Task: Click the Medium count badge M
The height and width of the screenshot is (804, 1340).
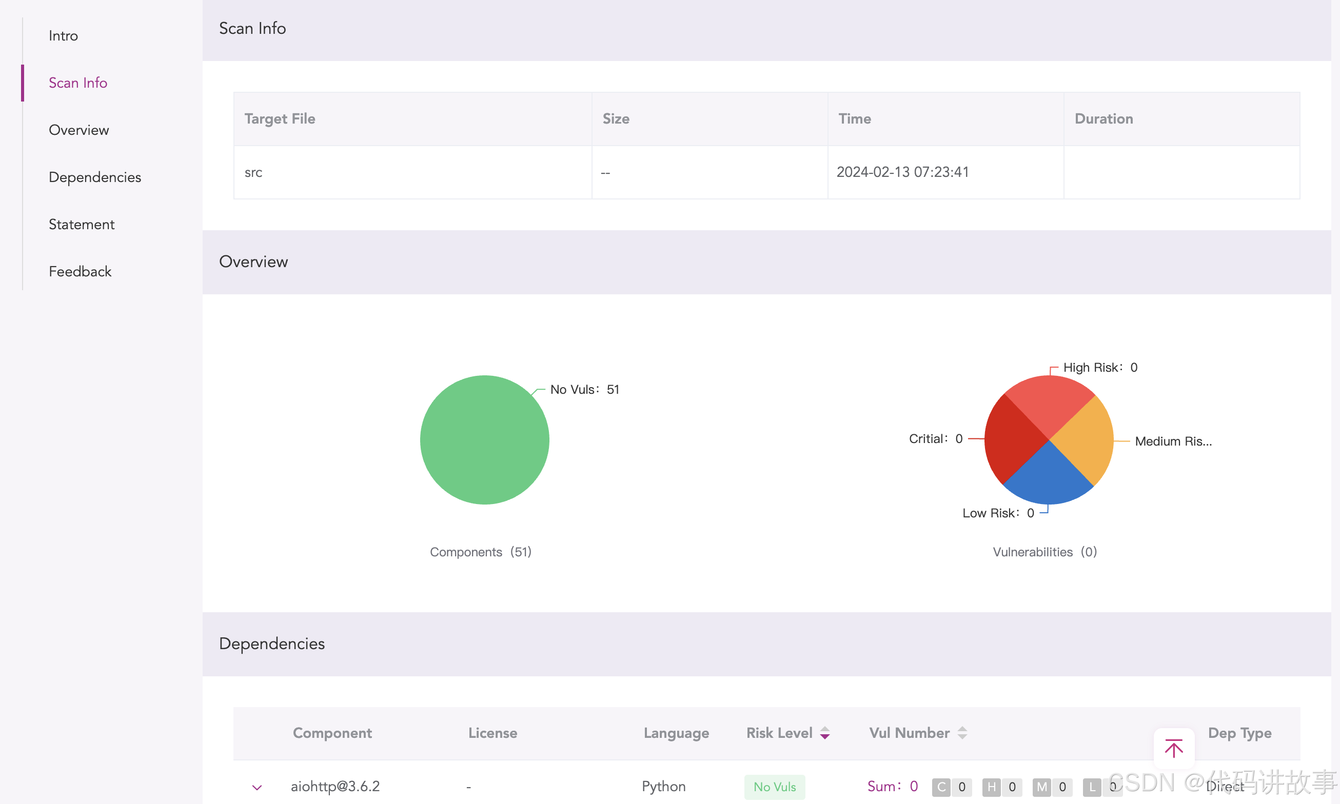Action: (x=1042, y=787)
